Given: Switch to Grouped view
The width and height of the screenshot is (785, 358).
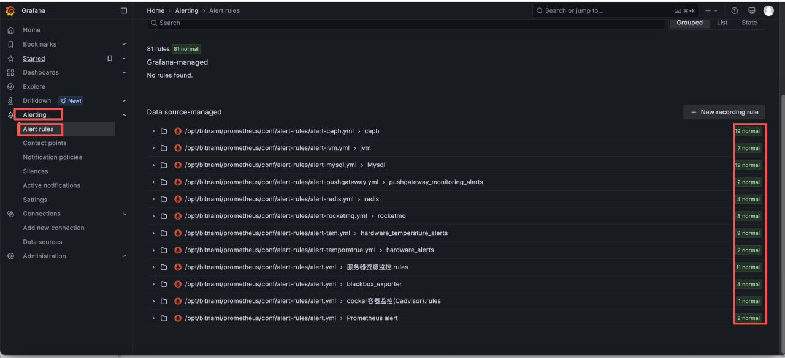Looking at the screenshot, I should pos(689,23).
